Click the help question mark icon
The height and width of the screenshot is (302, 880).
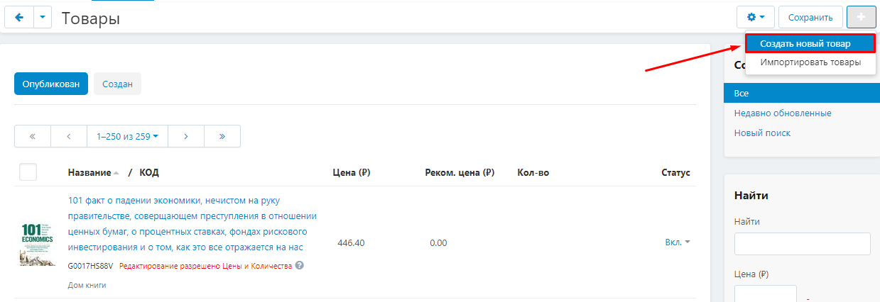coord(300,265)
